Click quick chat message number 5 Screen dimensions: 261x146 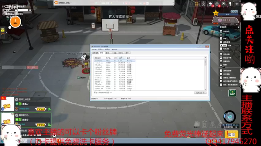point(229,85)
